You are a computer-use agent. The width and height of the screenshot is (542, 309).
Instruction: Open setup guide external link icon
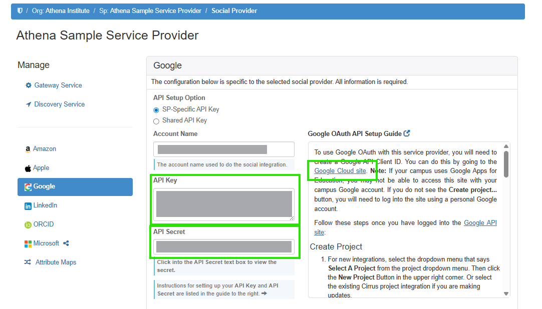407,133
